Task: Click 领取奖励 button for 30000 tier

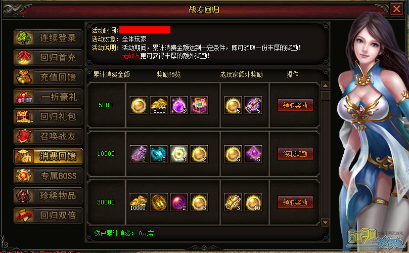Action: click(295, 202)
